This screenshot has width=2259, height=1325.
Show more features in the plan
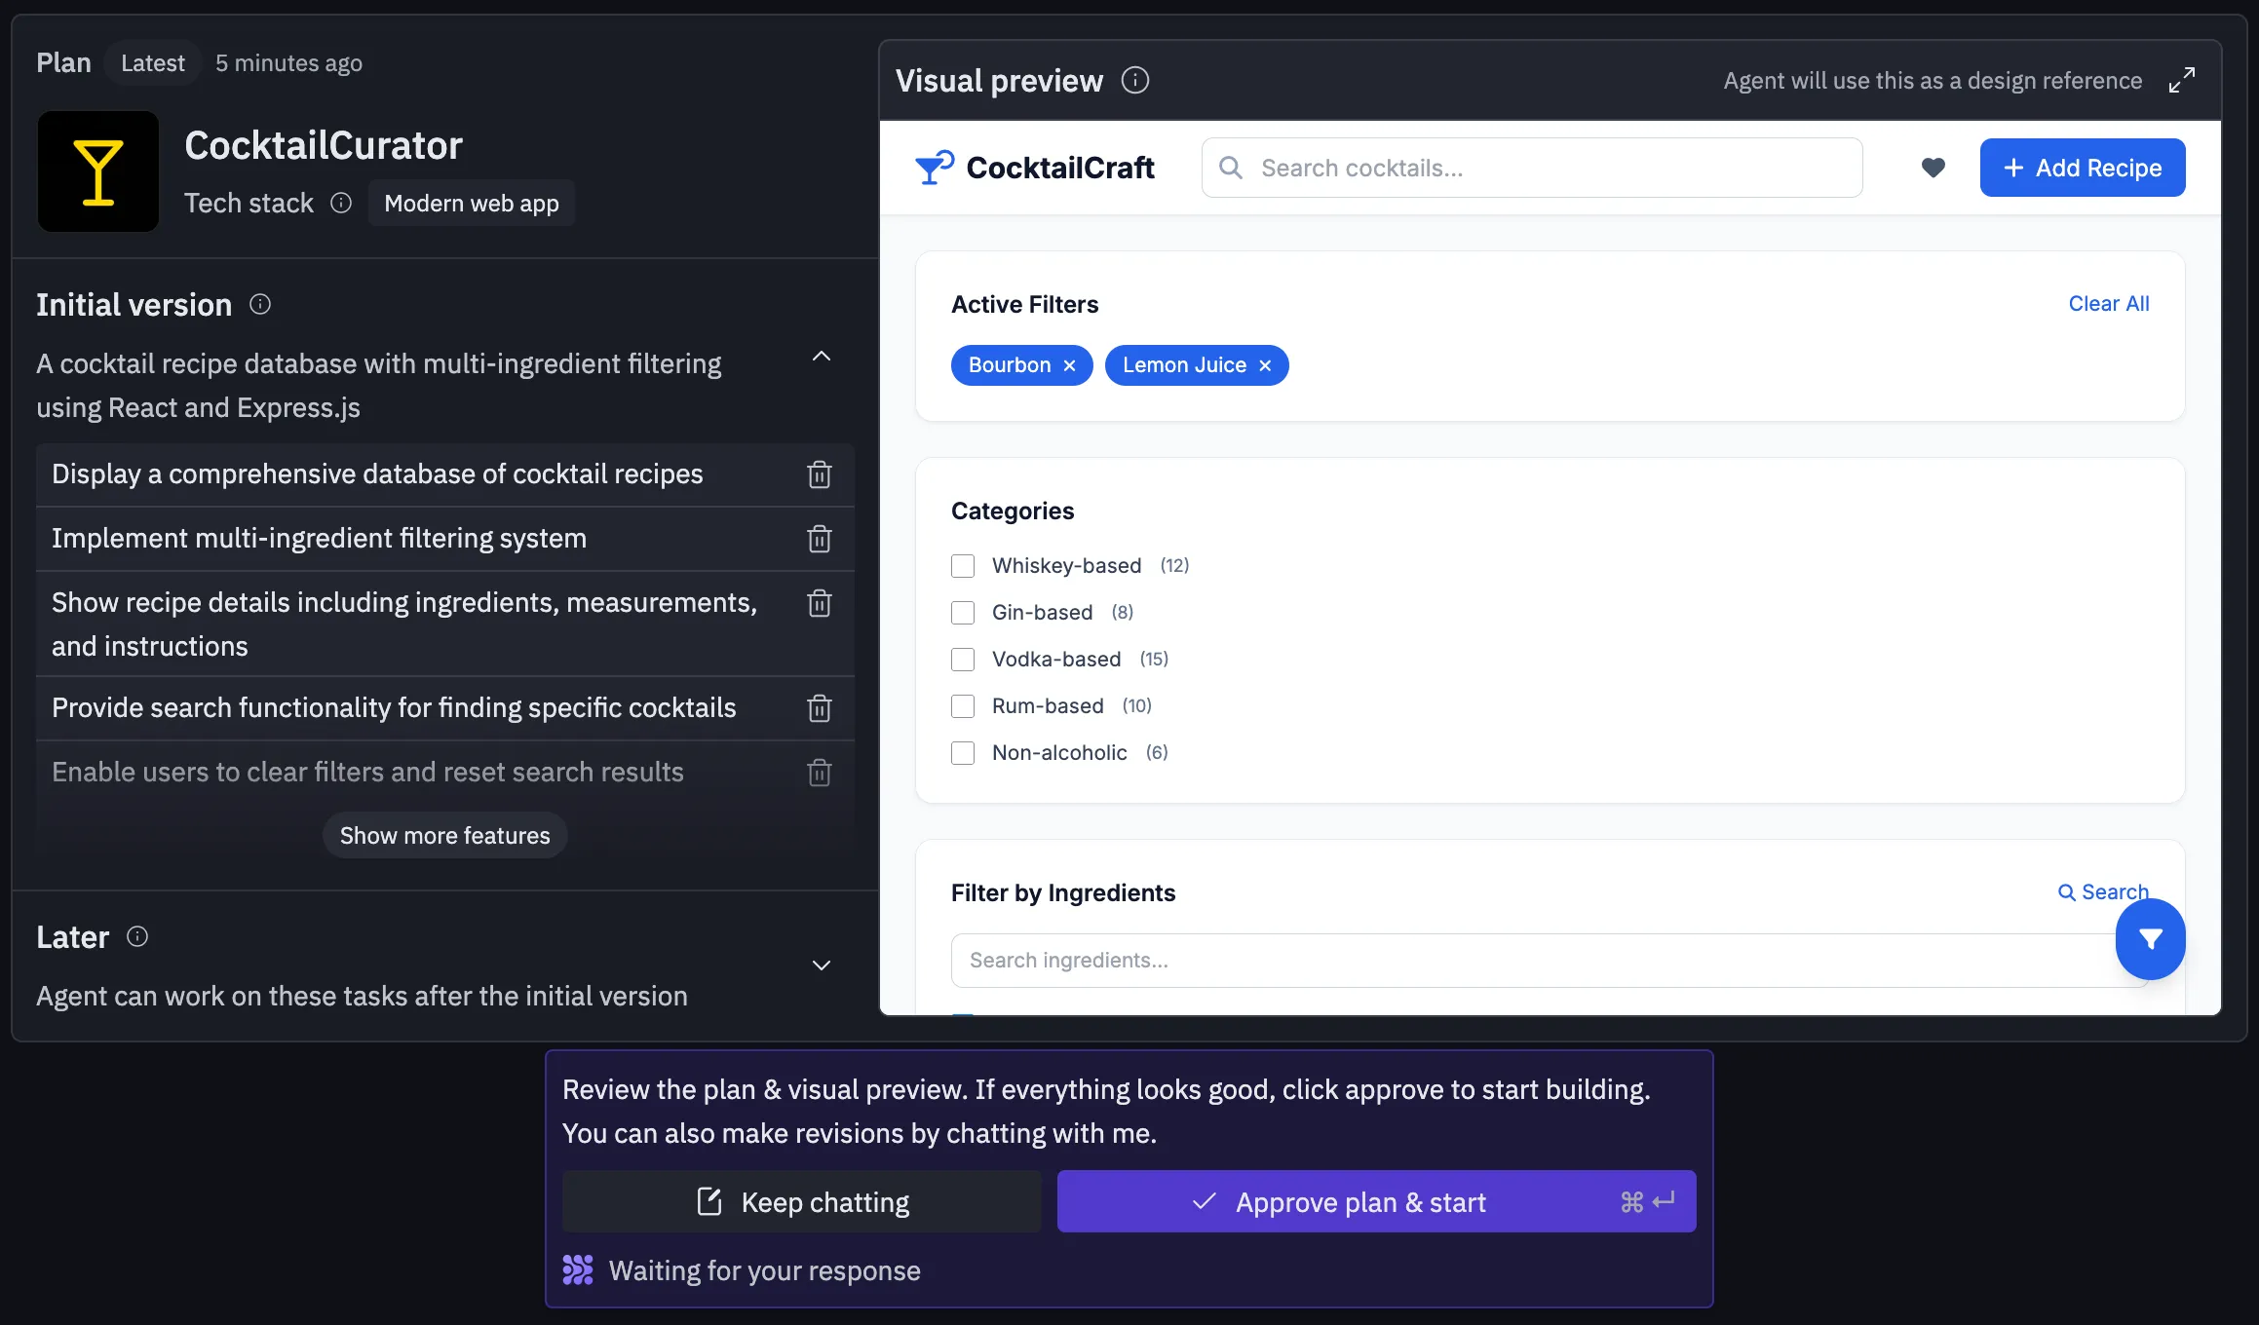(x=444, y=836)
